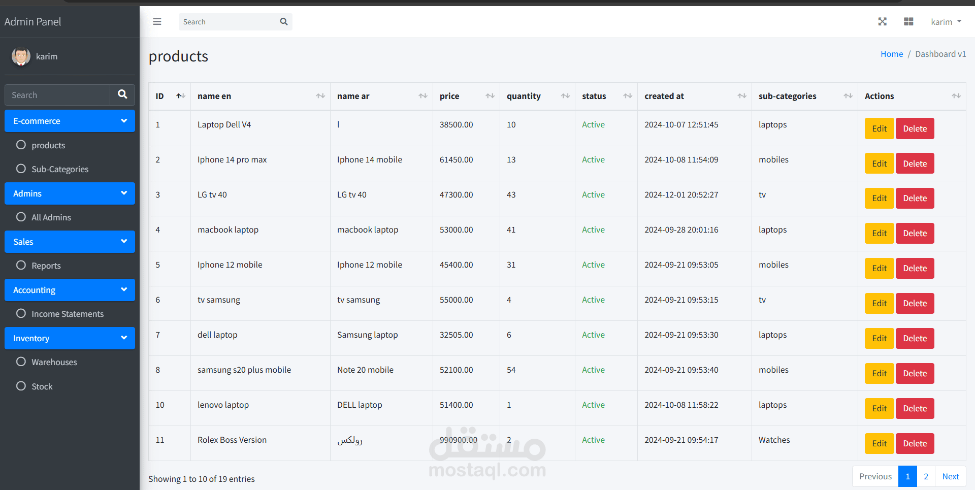975x490 pixels.
Task: Sort table by price column arrows
Action: click(490, 96)
